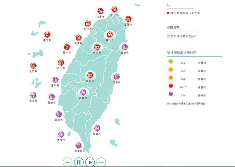This screenshot has width=235, height=167.
Task: Click the purple 11+ 危險級 legend swatch
Action: tap(170, 95)
